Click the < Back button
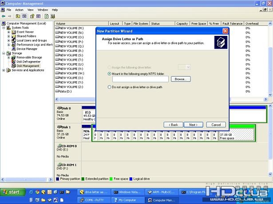This screenshot has height=204, width=273. pos(173,125)
